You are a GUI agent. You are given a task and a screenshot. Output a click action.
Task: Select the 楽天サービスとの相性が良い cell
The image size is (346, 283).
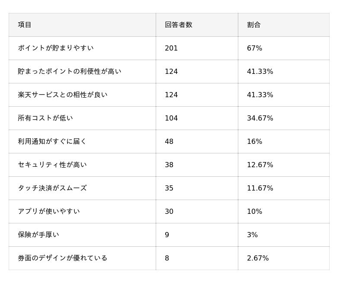pyautogui.click(x=62, y=95)
